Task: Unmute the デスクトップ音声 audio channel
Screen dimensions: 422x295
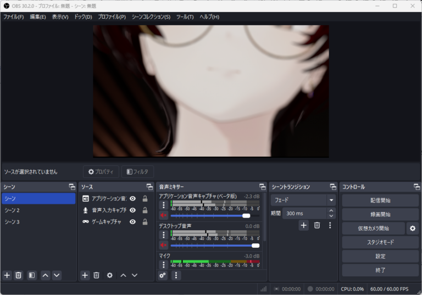Action: click(163, 245)
